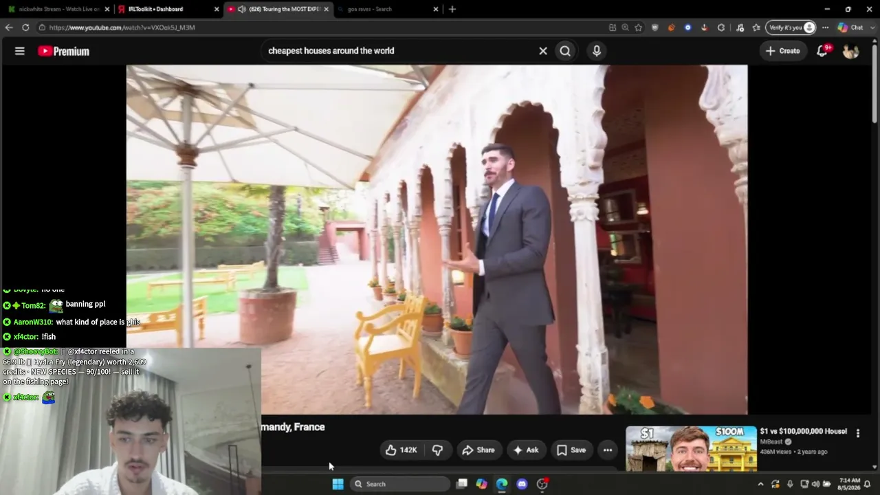
Task: Open the YouTube account avatar menu
Action: [x=850, y=51]
